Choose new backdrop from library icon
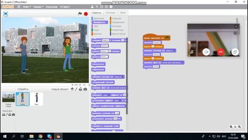Screen dimensions: 248x140 tap(3, 114)
